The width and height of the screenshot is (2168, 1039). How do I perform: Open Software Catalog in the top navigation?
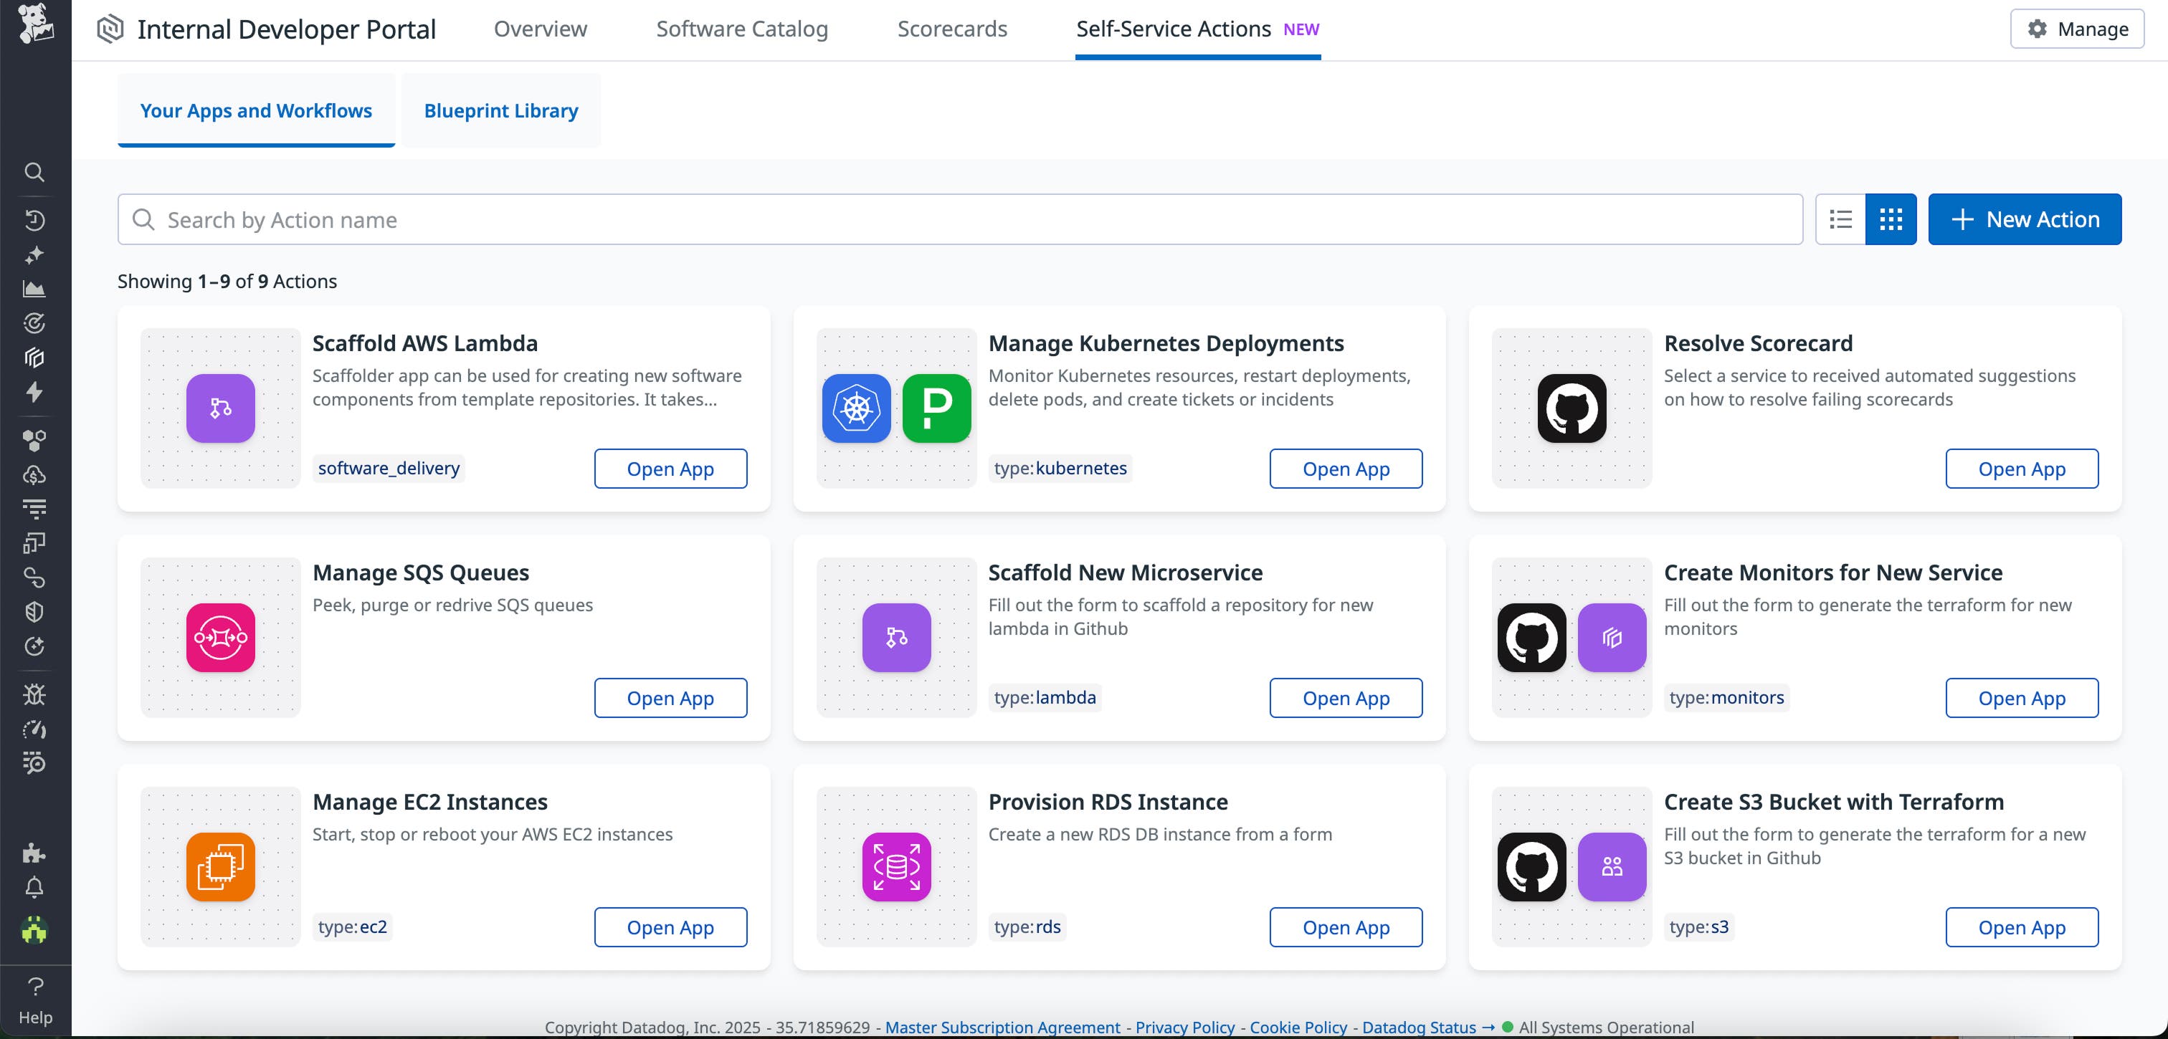[741, 28]
